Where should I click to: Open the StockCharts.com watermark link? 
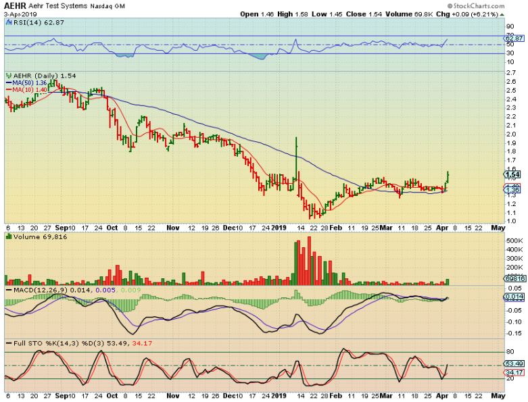tap(476, 5)
